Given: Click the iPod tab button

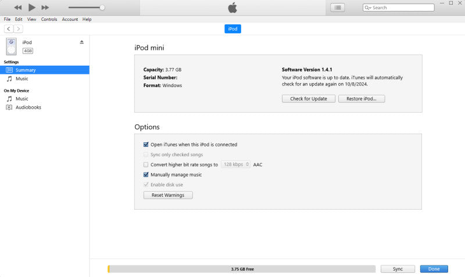Looking at the screenshot, I should coord(233,28).
